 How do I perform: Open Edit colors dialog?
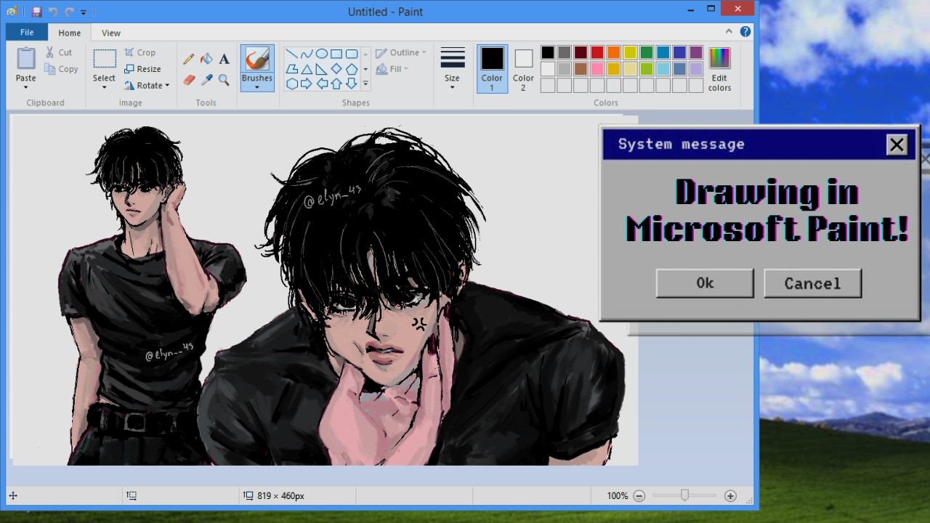(x=719, y=69)
